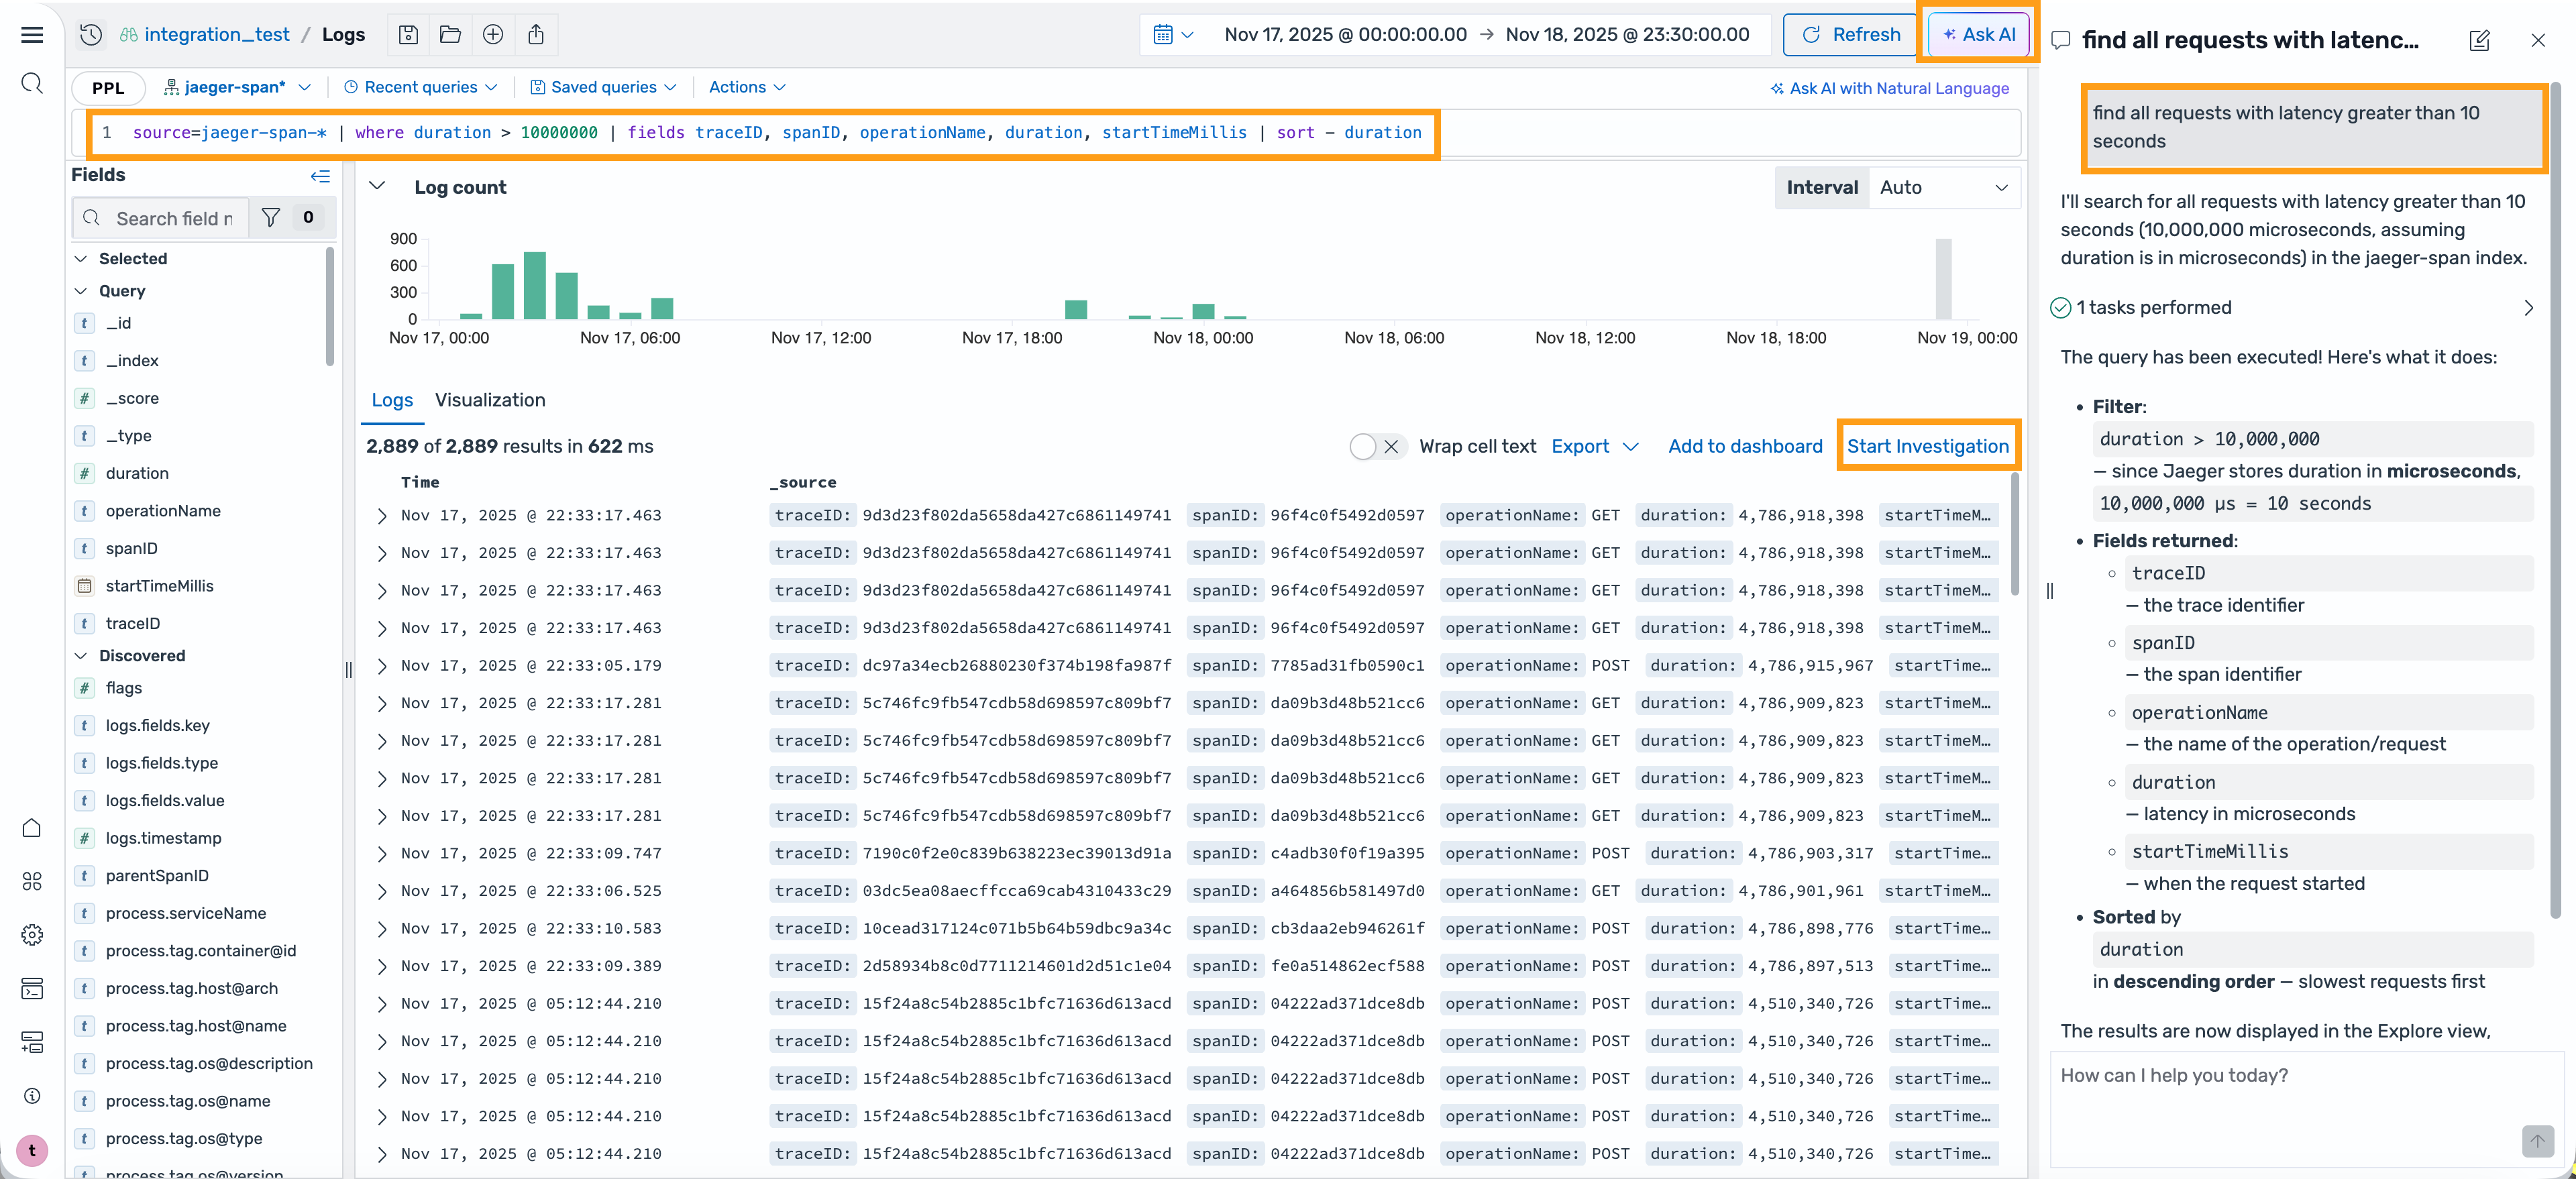Screen dimensions: 2576x1179
Task: Collapse the Discovered fields section
Action: (82, 655)
